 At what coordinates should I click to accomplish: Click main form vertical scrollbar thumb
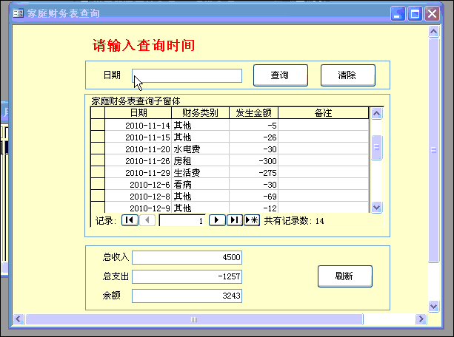(433, 150)
